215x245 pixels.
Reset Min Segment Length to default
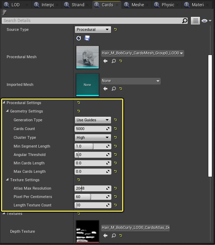(x=116, y=146)
